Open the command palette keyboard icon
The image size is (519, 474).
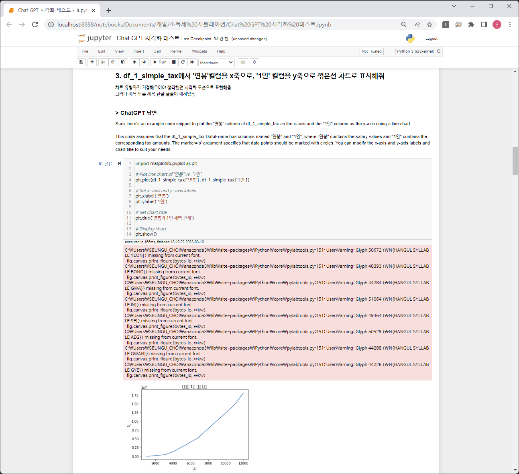242,62
